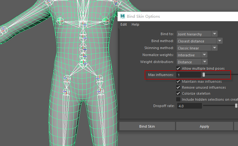Click the Dropoff rate slider handle

pos(236,105)
